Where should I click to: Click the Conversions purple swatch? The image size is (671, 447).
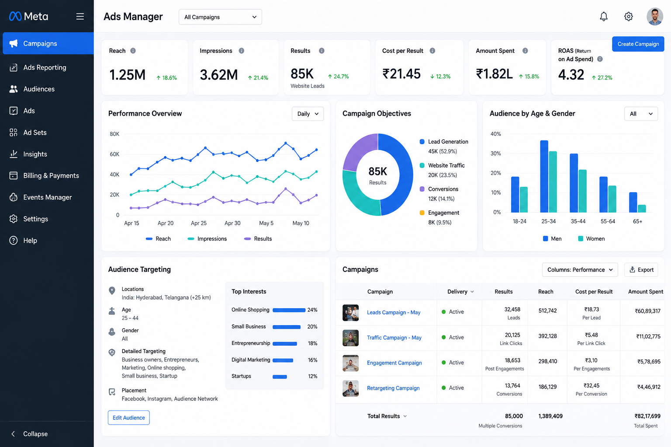(x=422, y=189)
